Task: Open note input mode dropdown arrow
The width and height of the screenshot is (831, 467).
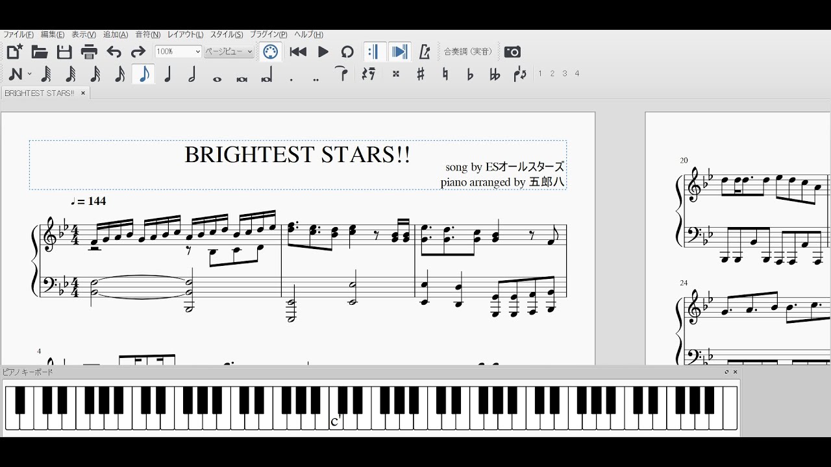Action: (x=30, y=74)
